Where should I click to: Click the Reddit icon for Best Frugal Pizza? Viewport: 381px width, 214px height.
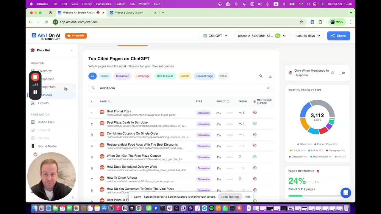[102, 113]
